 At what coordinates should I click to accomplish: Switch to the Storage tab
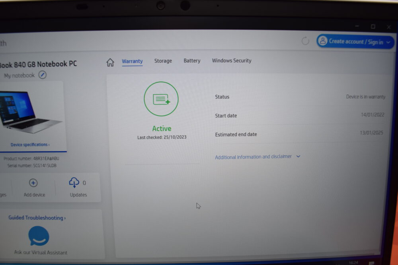pos(163,61)
